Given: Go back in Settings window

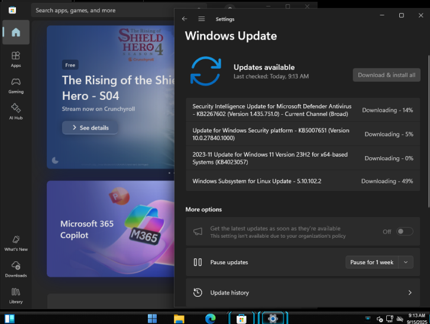Looking at the screenshot, I should [185, 19].
